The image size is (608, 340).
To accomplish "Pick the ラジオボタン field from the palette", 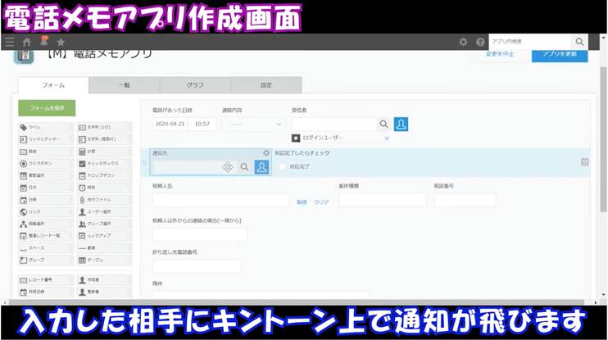I will (46, 164).
